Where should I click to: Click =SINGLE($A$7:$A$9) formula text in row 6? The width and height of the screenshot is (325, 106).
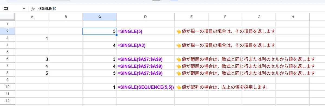tap(140, 59)
